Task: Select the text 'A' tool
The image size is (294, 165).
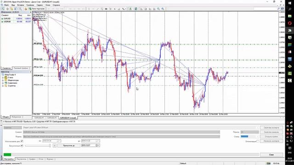Action: tap(115, 9)
